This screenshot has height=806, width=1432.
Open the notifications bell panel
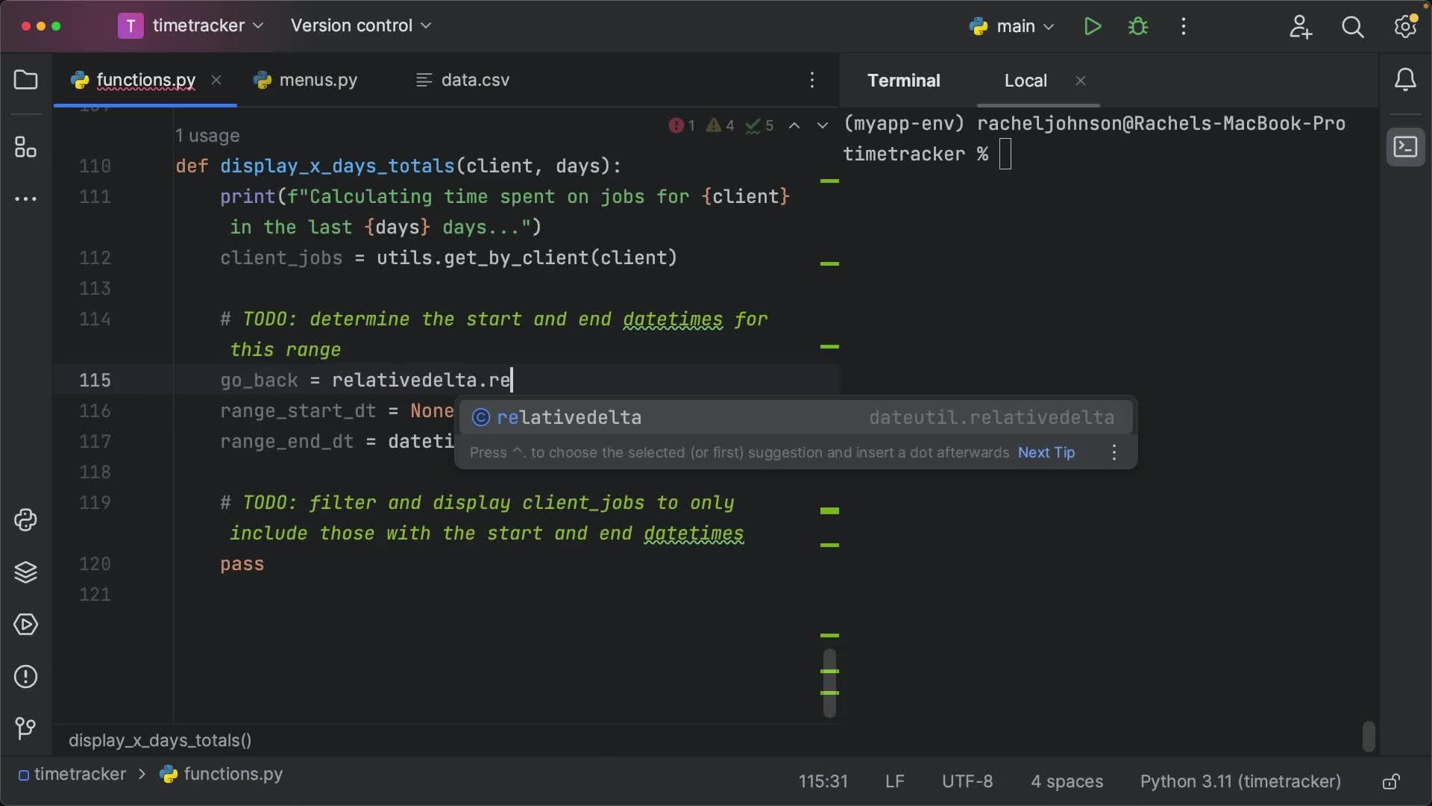(x=1405, y=80)
